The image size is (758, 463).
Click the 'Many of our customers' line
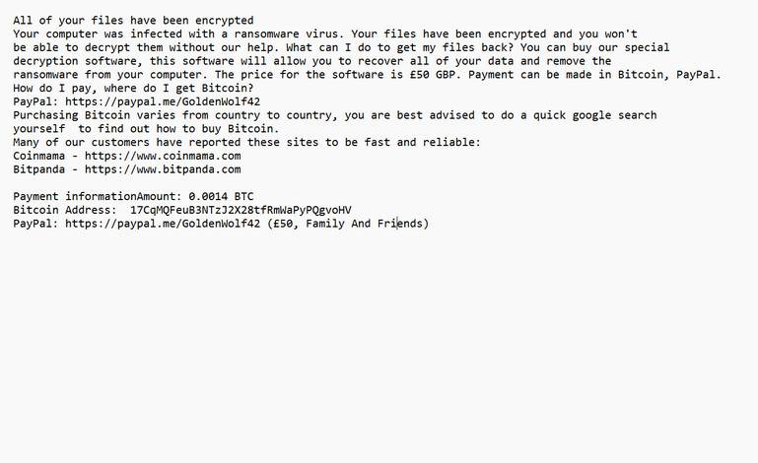click(x=246, y=142)
